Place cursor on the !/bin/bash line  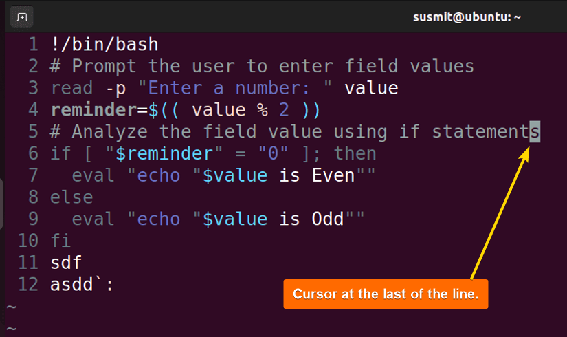[x=104, y=45]
